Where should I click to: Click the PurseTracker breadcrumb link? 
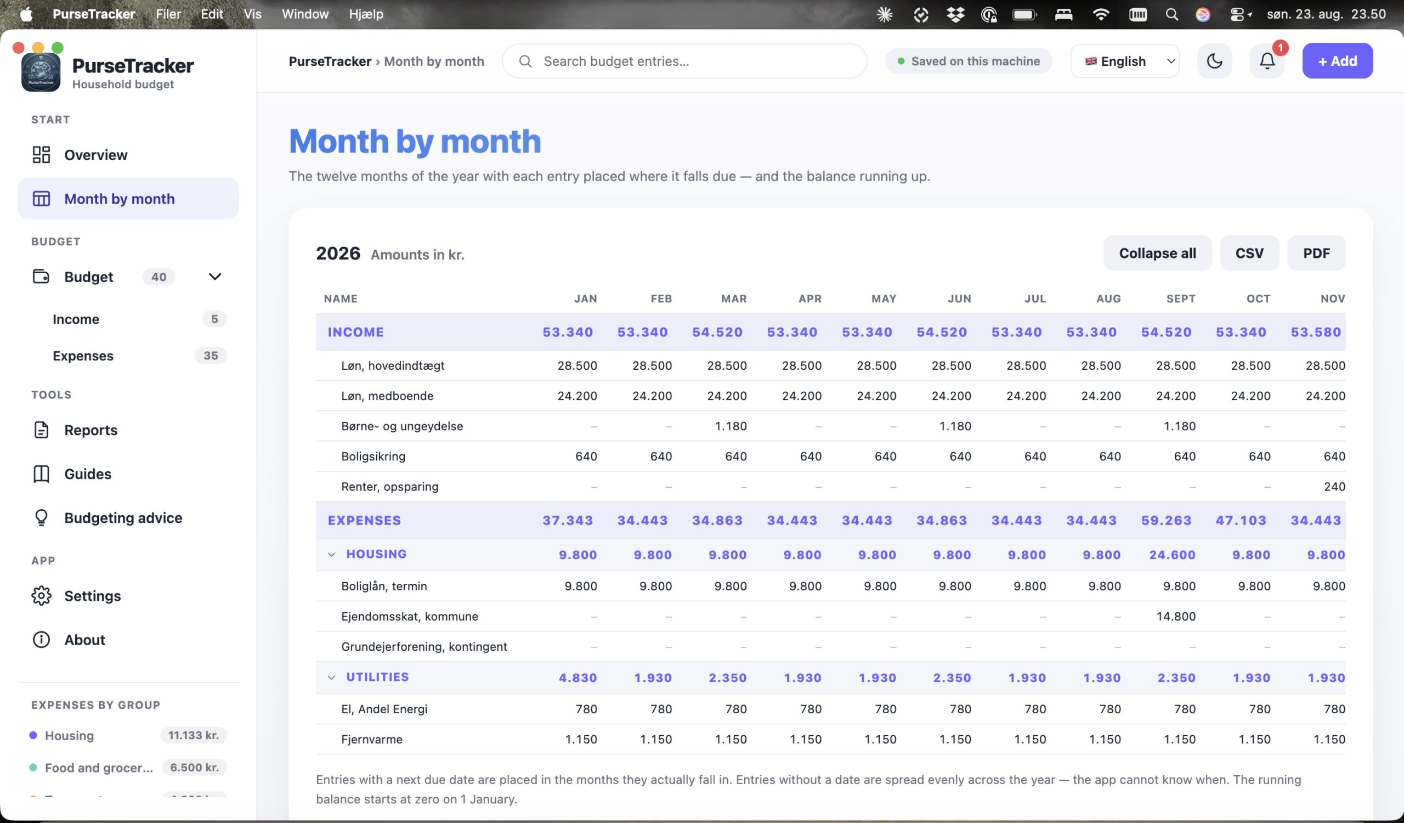(330, 61)
